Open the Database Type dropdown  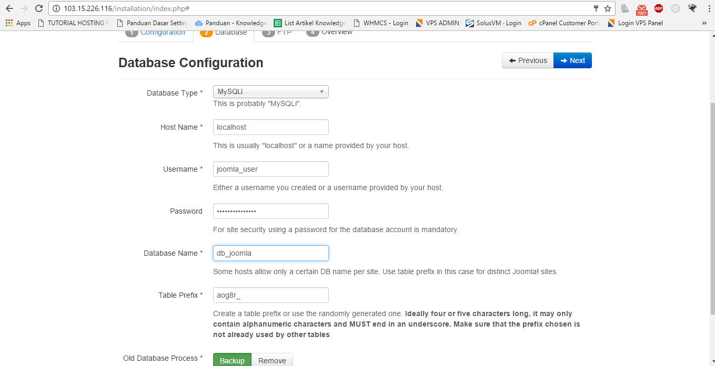[x=270, y=91]
